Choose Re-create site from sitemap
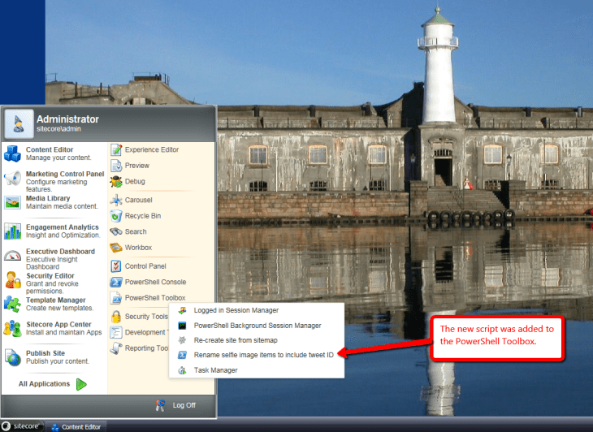Viewport: 593px width, 432px height. (235, 339)
